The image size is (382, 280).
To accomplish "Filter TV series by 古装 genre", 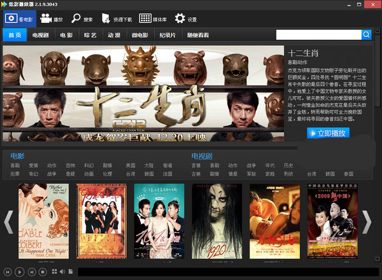I will click(196, 174).
